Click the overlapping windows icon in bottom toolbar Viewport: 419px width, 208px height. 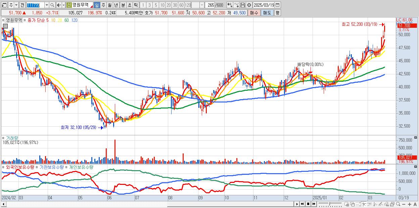353,204
